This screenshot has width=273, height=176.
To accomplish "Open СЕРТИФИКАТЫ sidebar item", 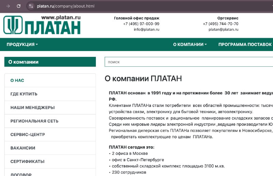I will click(50, 162).
